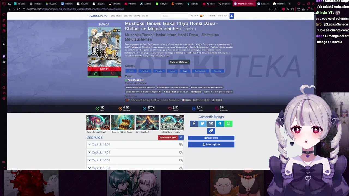Open zoom magnifier icon in address bar
The image size is (349, 196).
270,9
